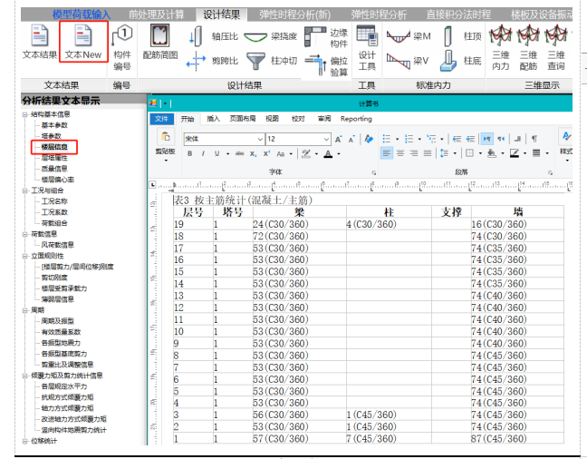Open the font size 12 dropdown

tap(324, 139)
